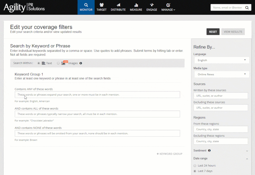This screenshot has width=255, height=175.
Task: Click the Distribute paper plane icon
Action: pyautogui.click(x=118, y=5)
